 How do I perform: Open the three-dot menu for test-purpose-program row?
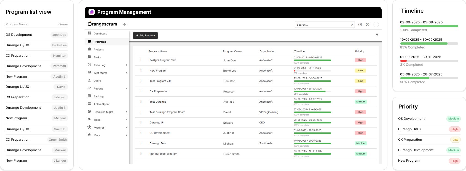(x=141, y=154)
